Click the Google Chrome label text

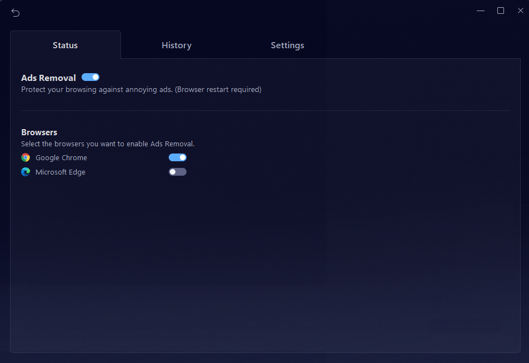tap(61, 158)
